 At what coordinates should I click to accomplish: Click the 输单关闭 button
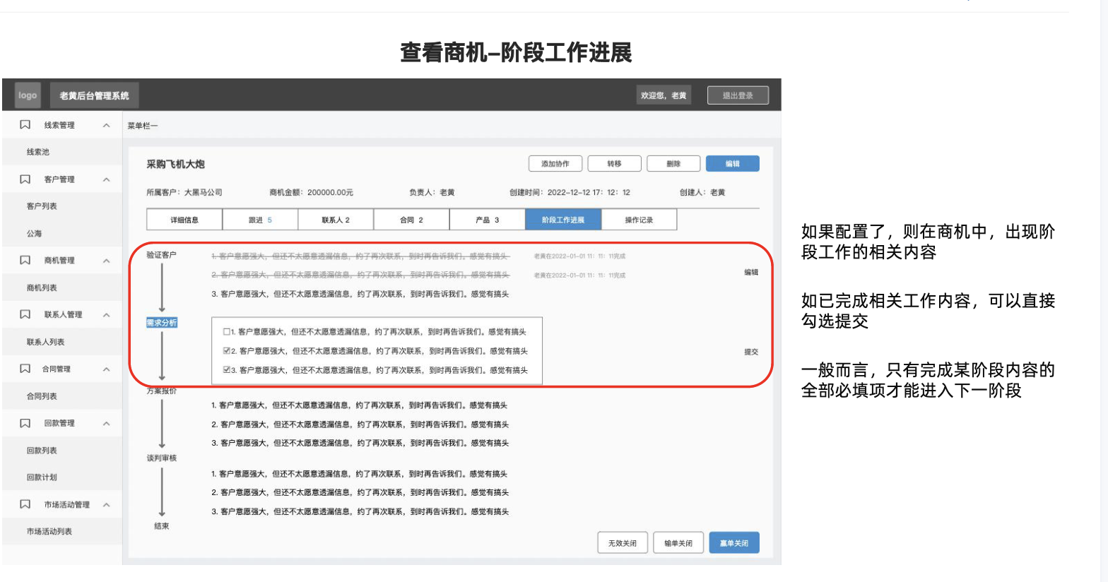tap(678, 543)
